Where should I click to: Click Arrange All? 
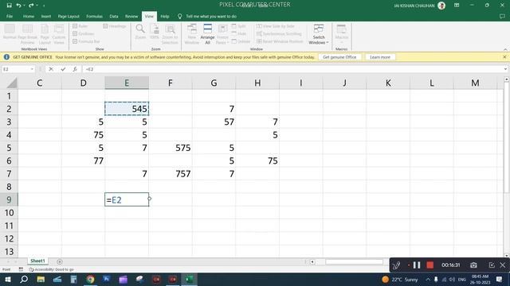tap(207, 34)
